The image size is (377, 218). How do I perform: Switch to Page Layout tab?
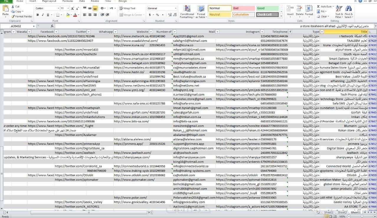(49, 1)
